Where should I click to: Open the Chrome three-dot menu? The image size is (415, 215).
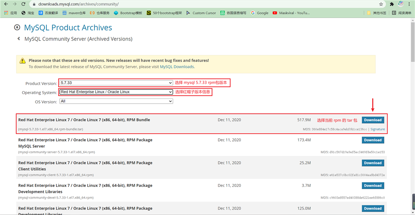(x=409, y=4)
